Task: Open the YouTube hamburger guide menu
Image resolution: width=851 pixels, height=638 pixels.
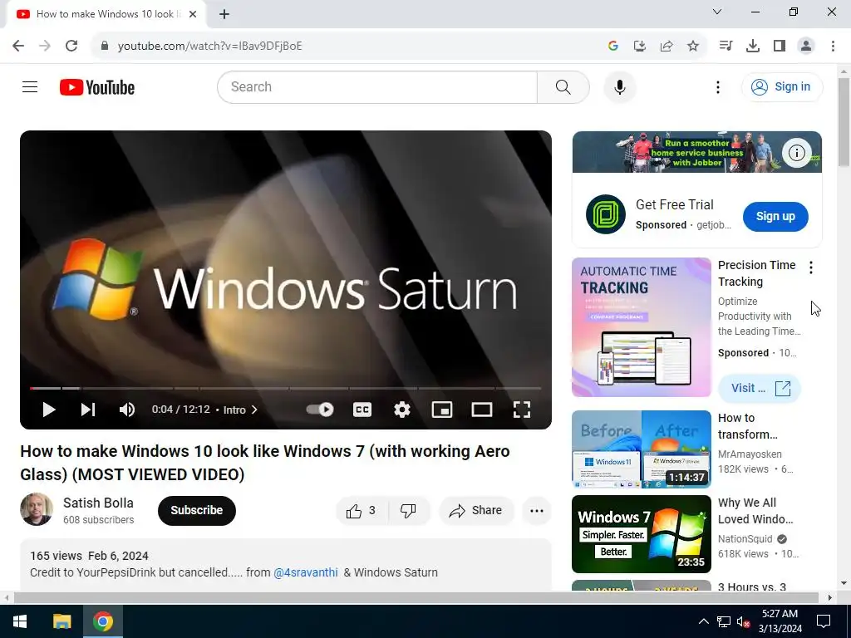Action: point(30,86)
